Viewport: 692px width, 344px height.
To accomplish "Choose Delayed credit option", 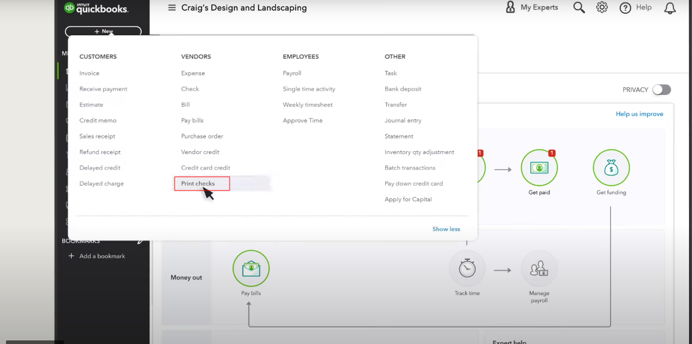I will point(100,168).
